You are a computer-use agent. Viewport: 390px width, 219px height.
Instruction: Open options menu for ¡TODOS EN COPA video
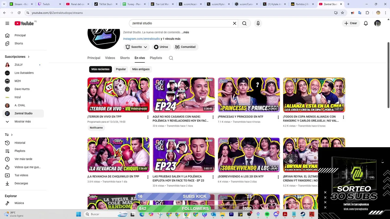click(x=343, y=117)
